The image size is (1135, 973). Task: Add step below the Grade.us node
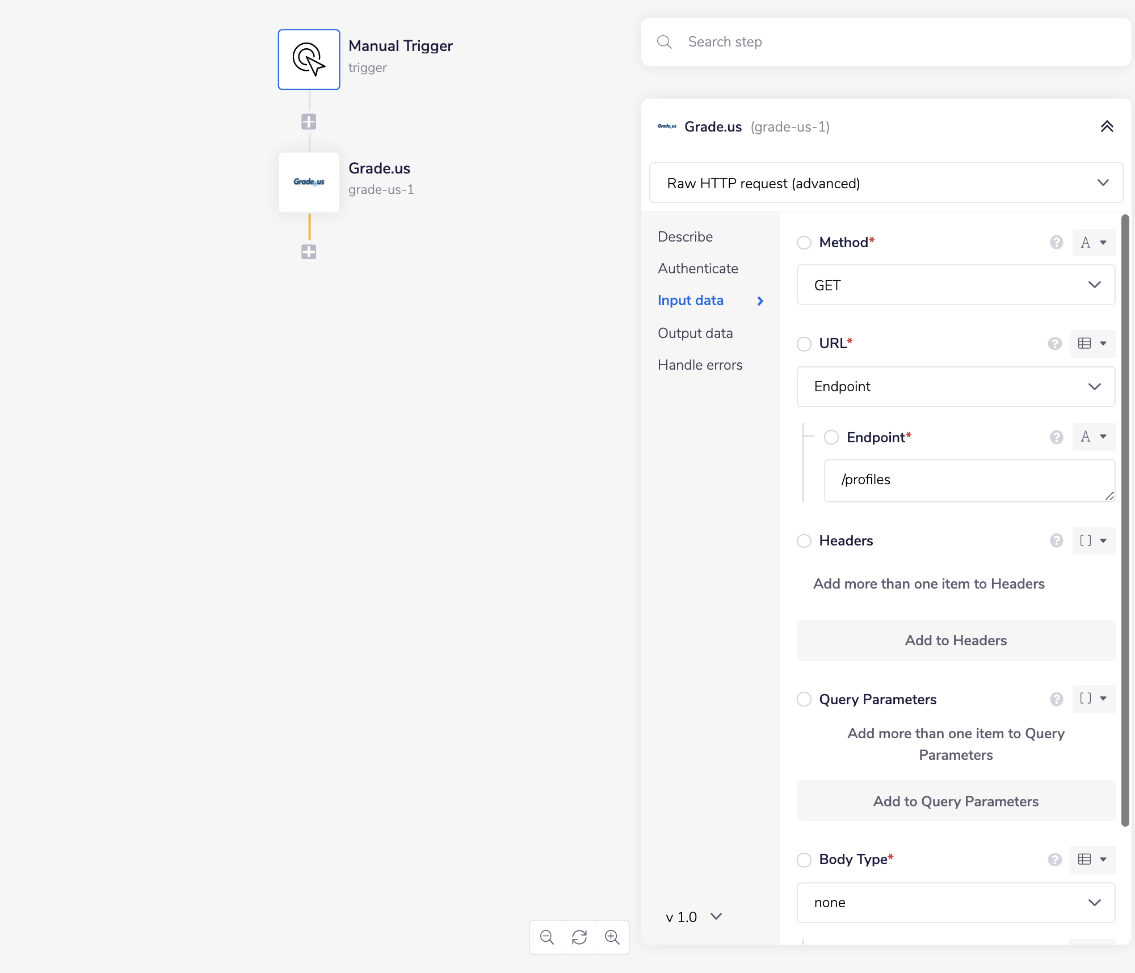point(309,252)
